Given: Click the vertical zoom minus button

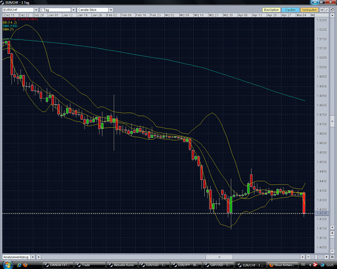Looking at the screenshot, I should pos(332,251).
